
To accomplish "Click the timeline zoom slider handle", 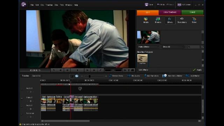I will pyautogui.click(x=90, y=76).
